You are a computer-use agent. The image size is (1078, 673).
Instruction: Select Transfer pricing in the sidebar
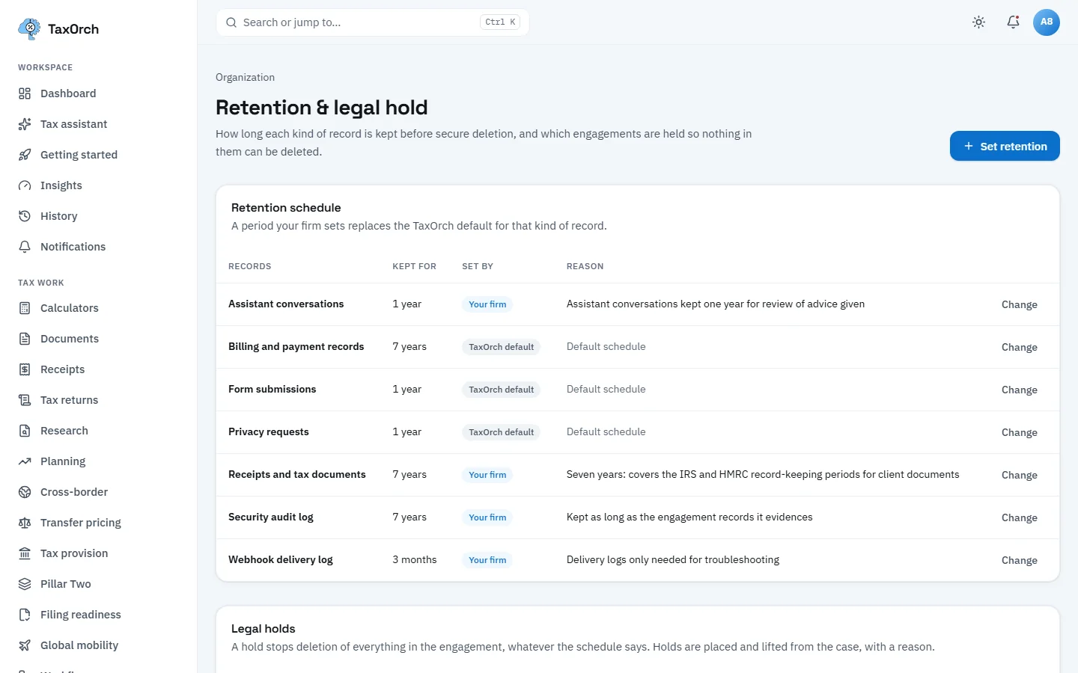99,523
